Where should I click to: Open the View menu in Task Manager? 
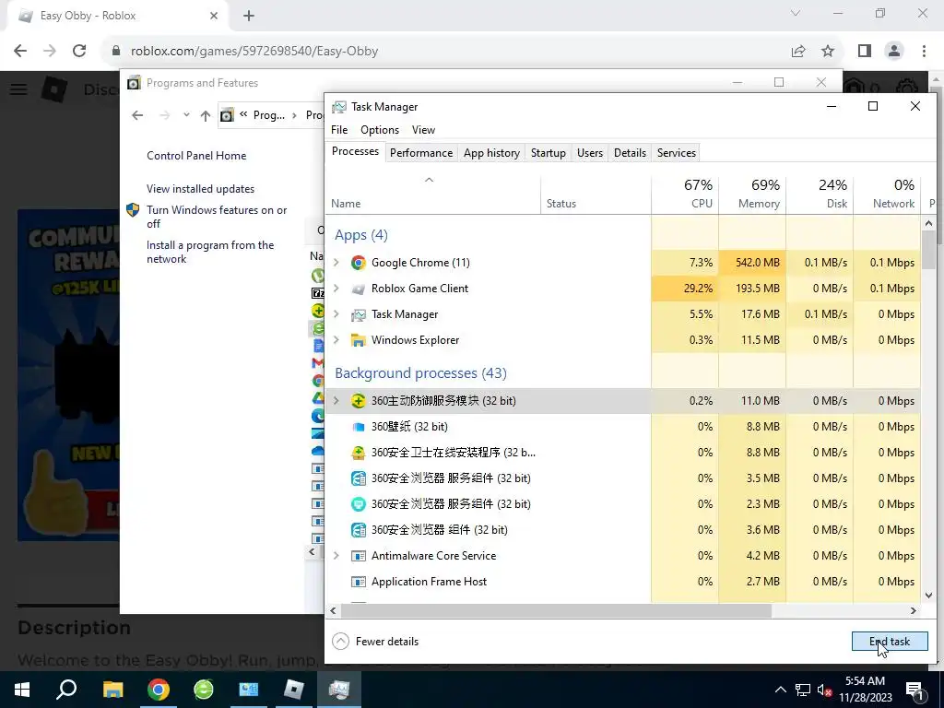423,129
